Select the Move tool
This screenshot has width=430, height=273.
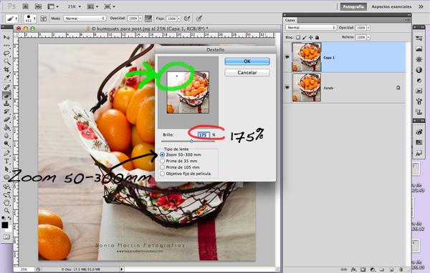click(6, 37)
